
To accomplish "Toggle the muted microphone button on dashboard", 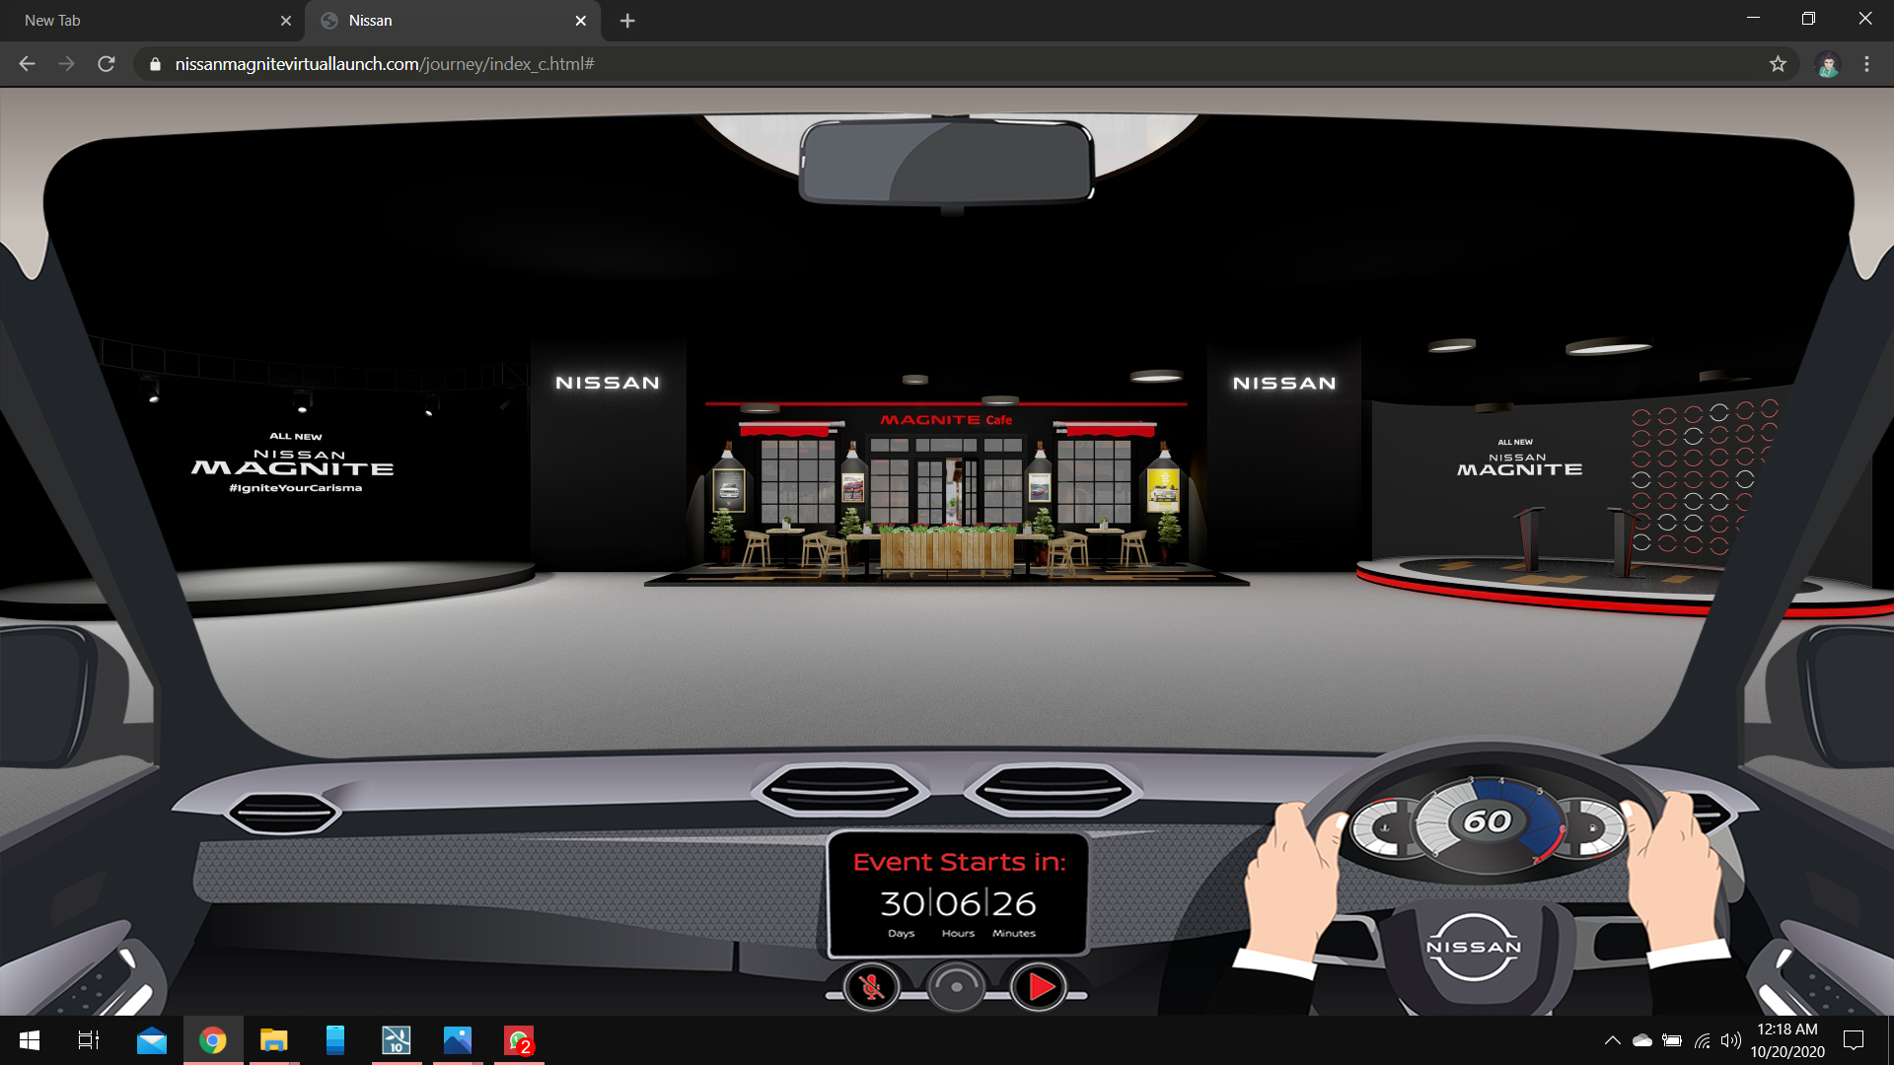I will (871, 987).
